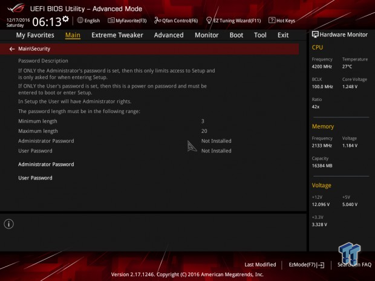Click Maximum length value 20

coord(204,131)
